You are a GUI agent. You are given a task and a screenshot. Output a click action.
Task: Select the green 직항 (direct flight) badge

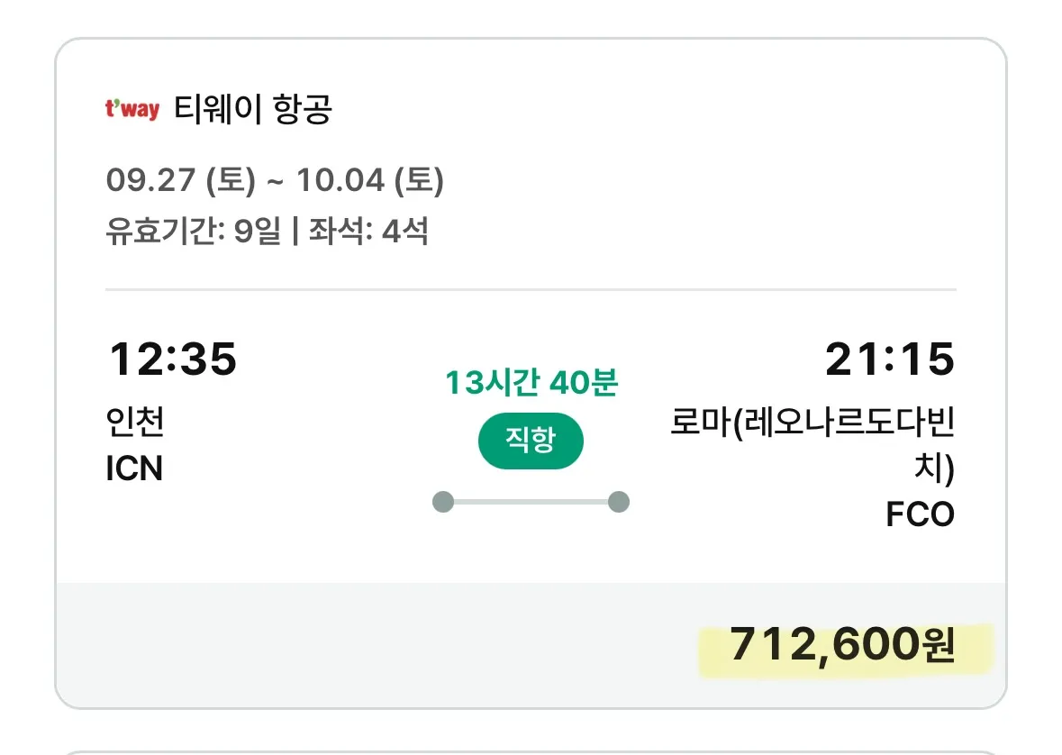(x=531, y=441)
